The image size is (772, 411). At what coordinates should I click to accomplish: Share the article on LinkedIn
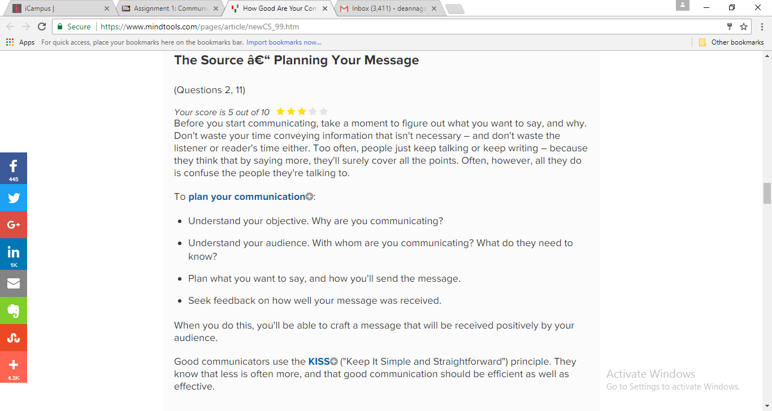[x=14, y=254]
